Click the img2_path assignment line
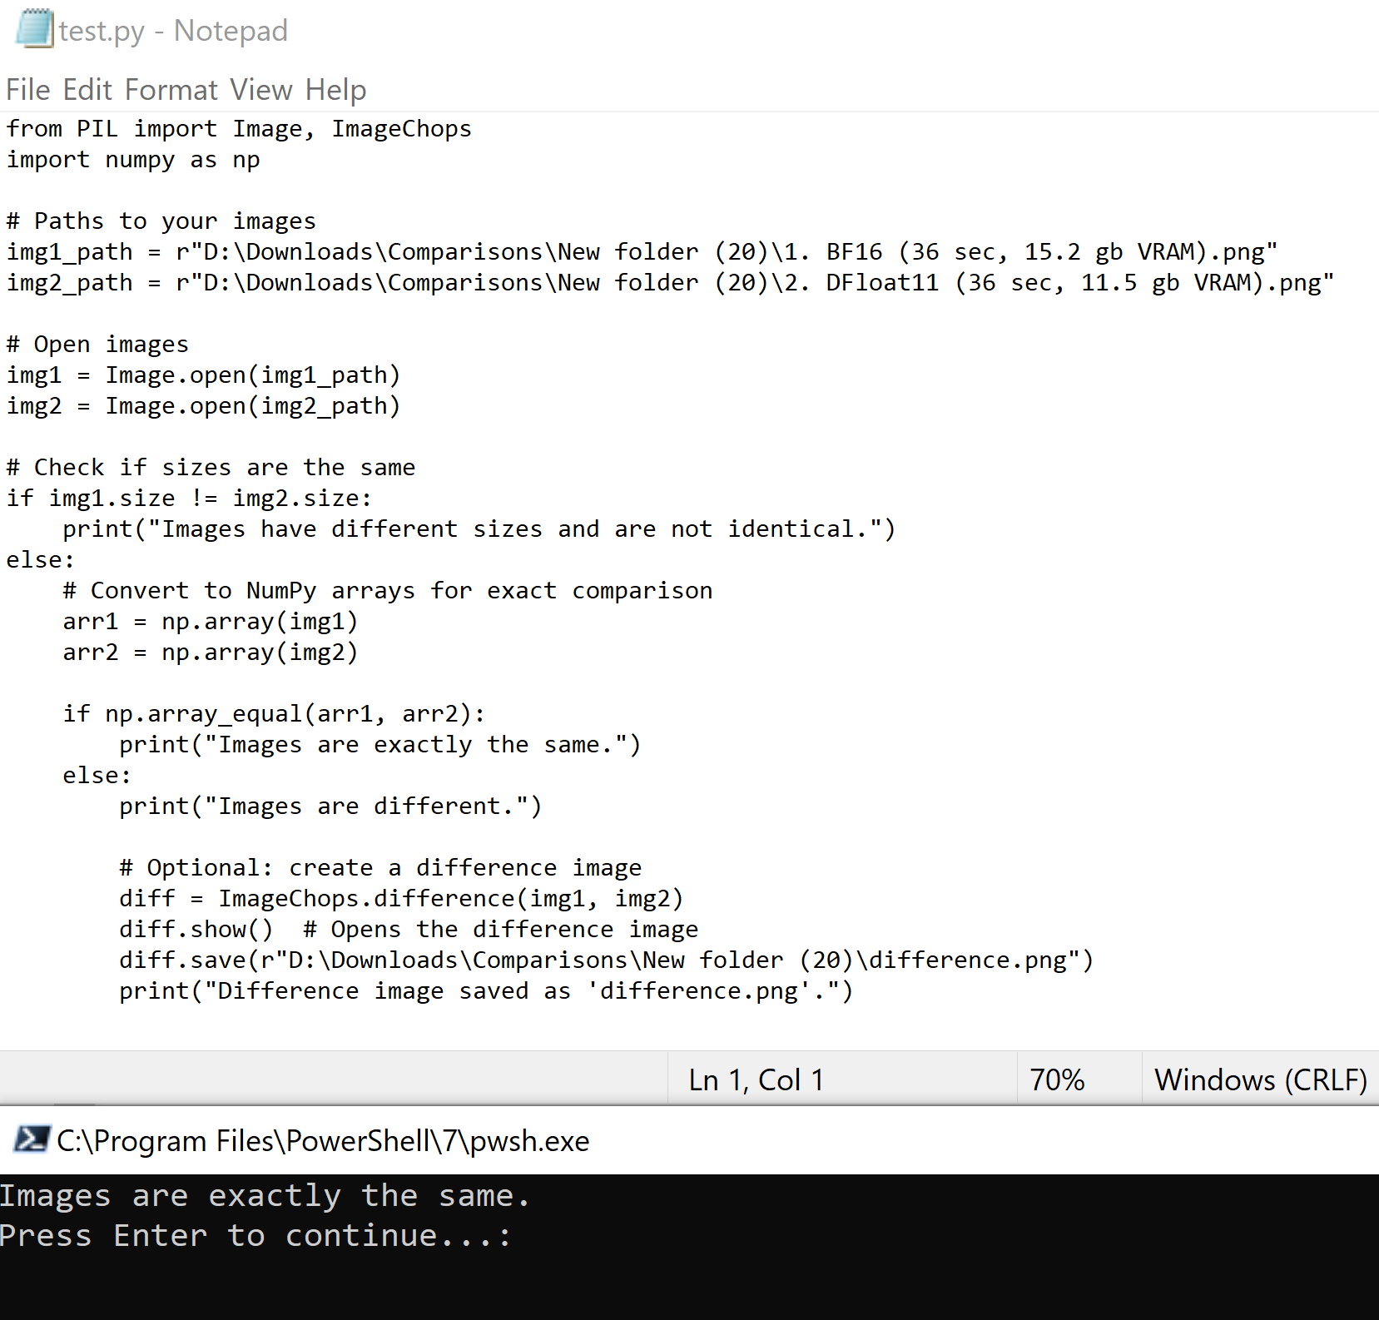The height and width of the screenshot is (1320, 1379). pyautogui.click(x=670, y=283)
